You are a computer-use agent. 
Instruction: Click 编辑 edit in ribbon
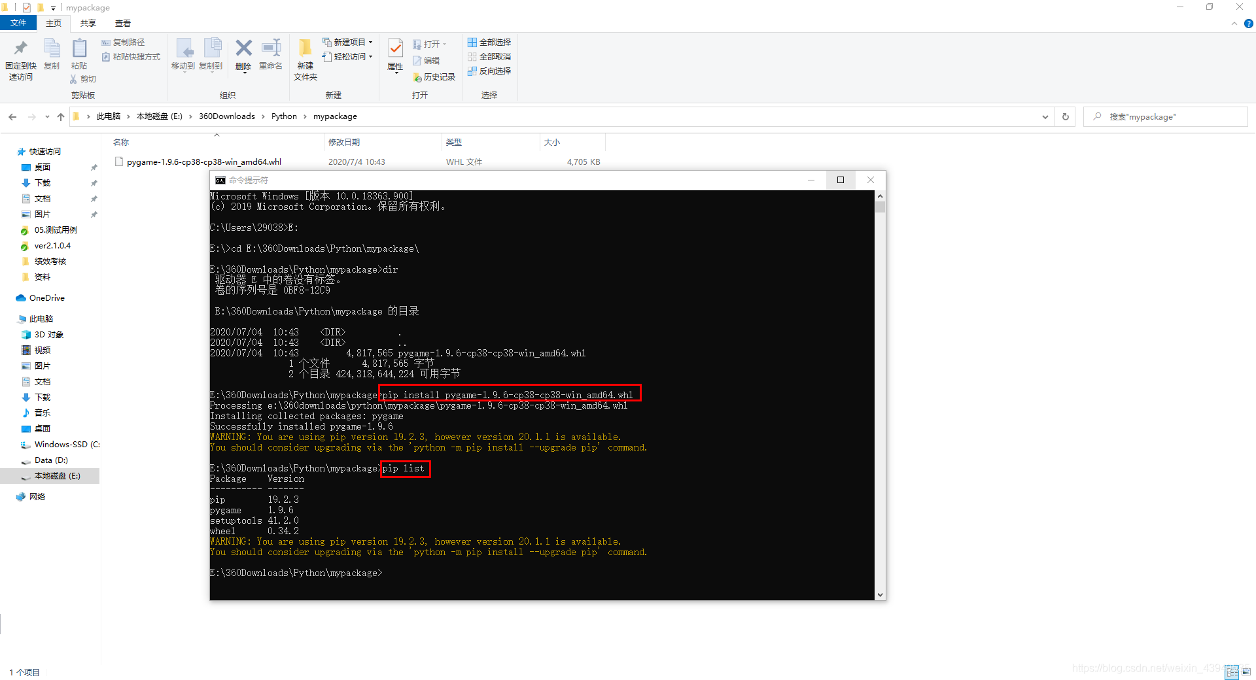(427, 61)
